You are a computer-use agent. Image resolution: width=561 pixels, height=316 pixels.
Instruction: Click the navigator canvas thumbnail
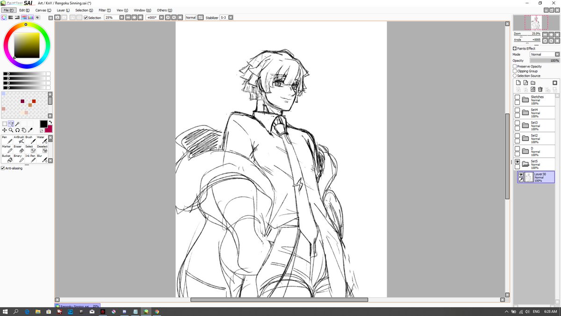tap(536, 22)
